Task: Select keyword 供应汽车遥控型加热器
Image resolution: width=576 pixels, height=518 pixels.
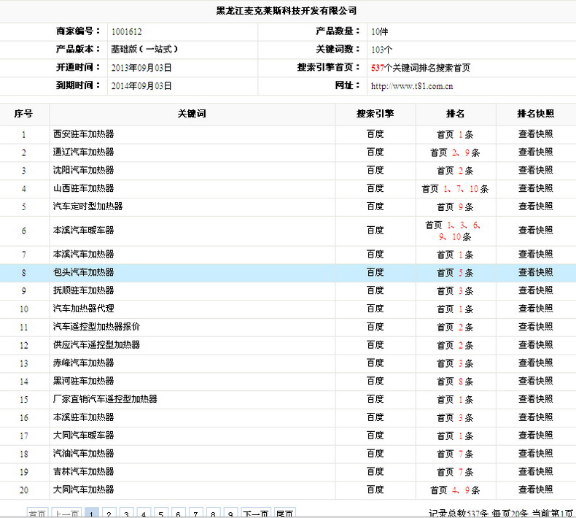Action: [x=97, y=345]
